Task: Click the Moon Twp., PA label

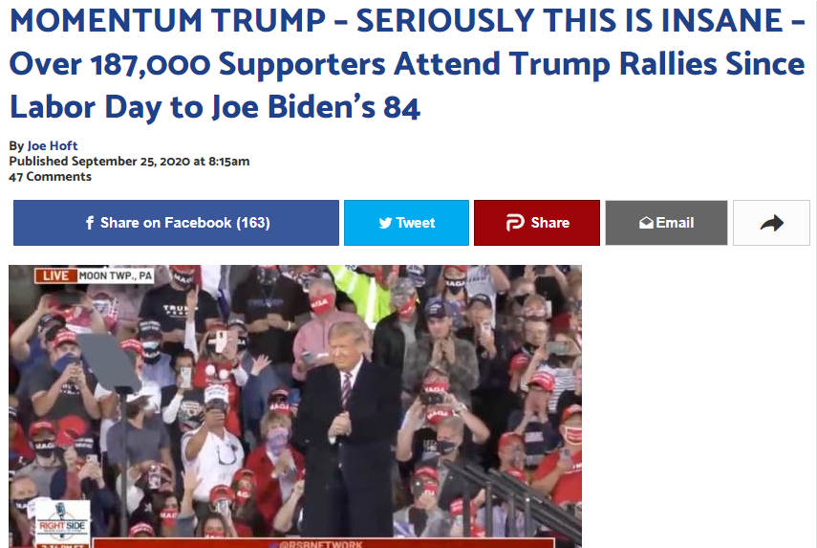Action: (x=116, y=275)
